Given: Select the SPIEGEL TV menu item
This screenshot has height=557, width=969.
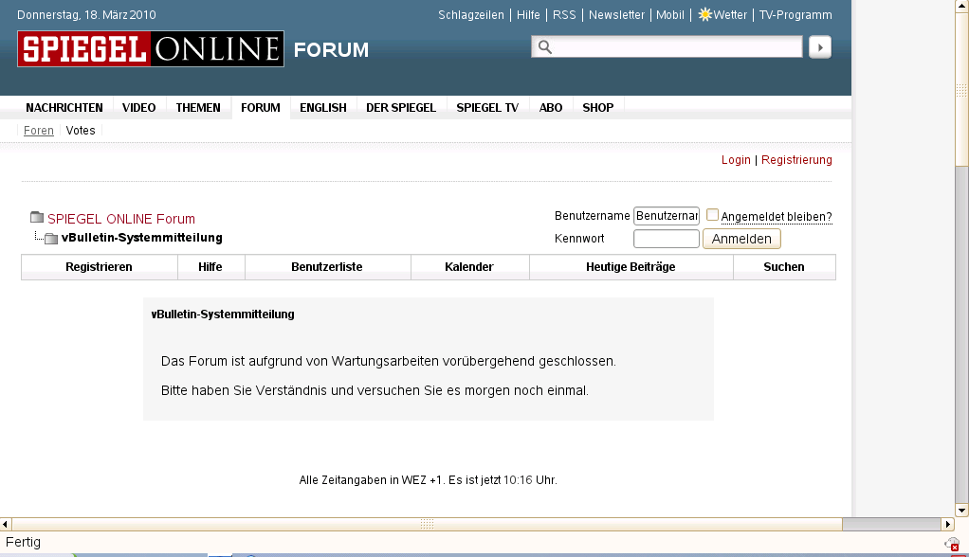Looking at the screenshot, I should pyautogui.click(x=487, y=108).
